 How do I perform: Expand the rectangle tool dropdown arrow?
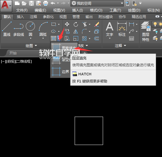(x=59, y=24)
